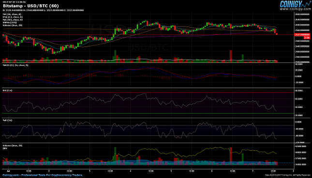This screenshot has width=312, height=178.
Task: Click the 2600 price axis label
Action: 303,25
